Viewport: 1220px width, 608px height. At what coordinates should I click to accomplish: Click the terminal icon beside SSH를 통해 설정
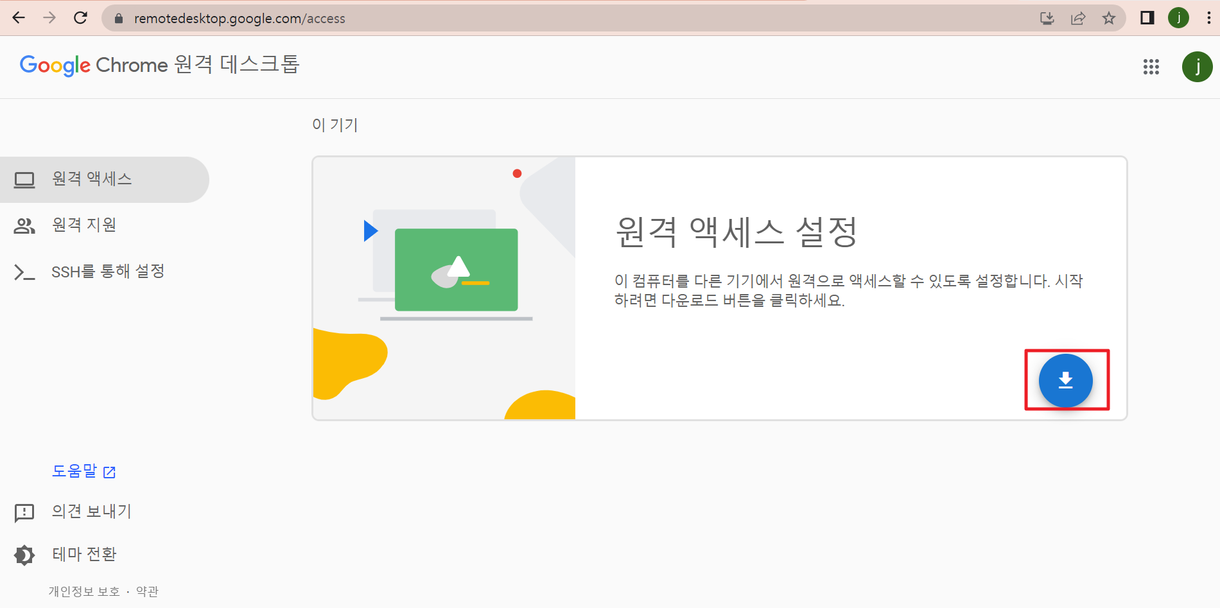pyautogui.click(x=24, y=272)
